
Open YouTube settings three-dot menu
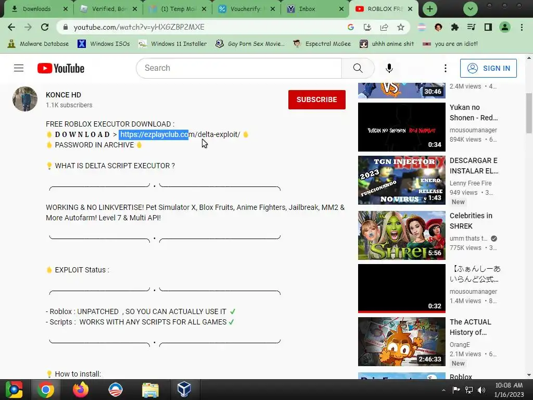[x=446, y=68]
